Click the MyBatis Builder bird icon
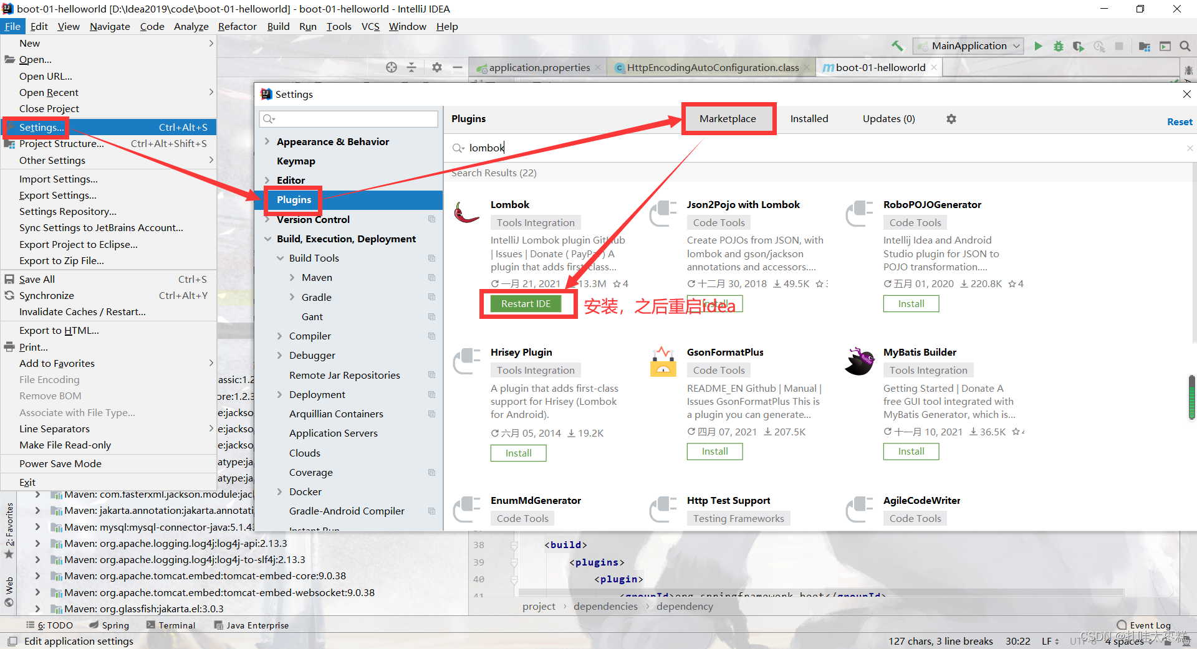Viewport: 1197px width, 649px height. coord(860,361)
